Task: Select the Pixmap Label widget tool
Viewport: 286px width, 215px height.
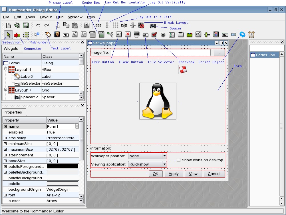Action: tap(57, 34)
